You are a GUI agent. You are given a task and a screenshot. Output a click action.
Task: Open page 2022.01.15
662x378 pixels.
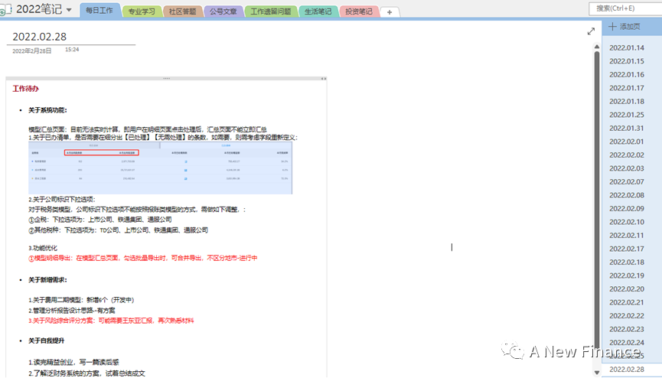pyautogui.click(x=627, y=61)
